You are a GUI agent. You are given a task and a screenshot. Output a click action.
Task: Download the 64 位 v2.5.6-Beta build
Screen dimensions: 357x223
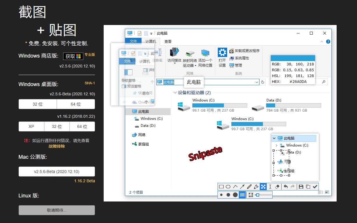76,104
